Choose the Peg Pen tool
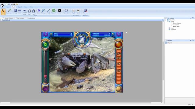 tap(29, 12)
